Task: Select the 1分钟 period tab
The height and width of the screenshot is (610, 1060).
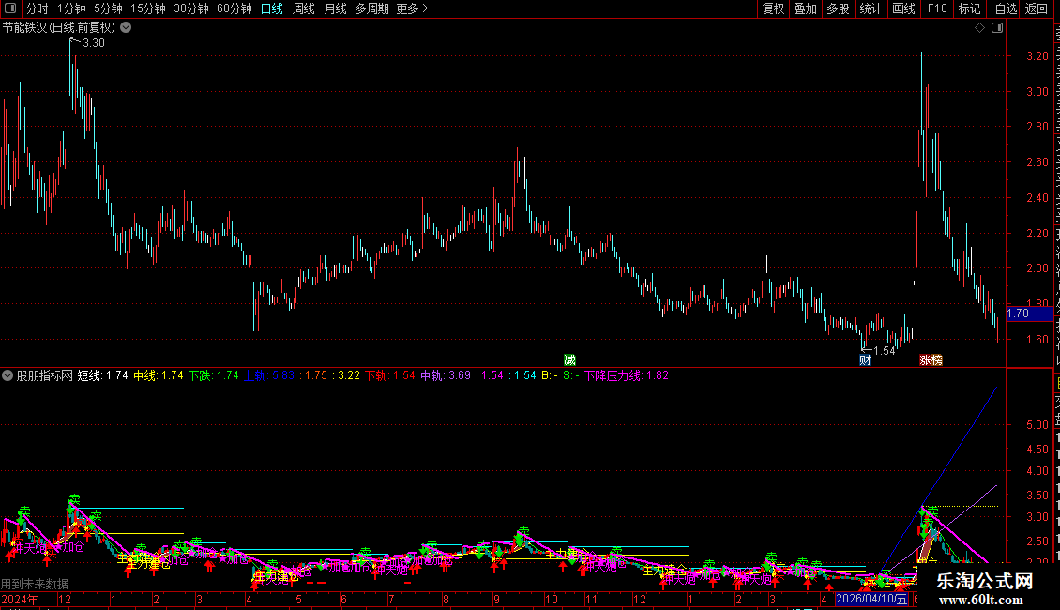Action: tap(71, 8)
